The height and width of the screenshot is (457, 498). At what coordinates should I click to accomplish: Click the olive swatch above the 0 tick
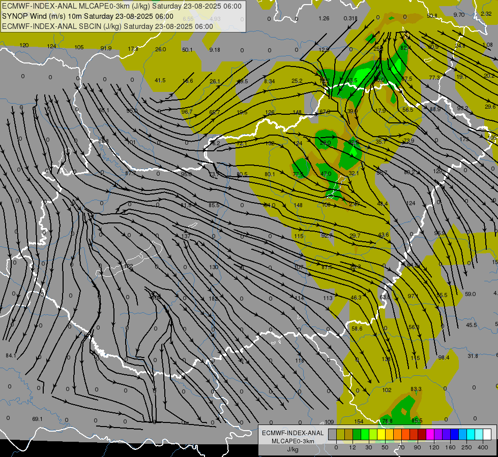pos(341,434)
